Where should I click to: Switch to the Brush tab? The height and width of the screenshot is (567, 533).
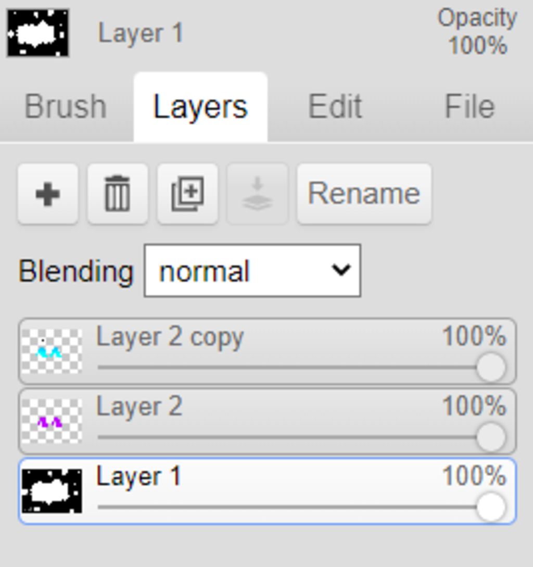click(x=66, y=106)
